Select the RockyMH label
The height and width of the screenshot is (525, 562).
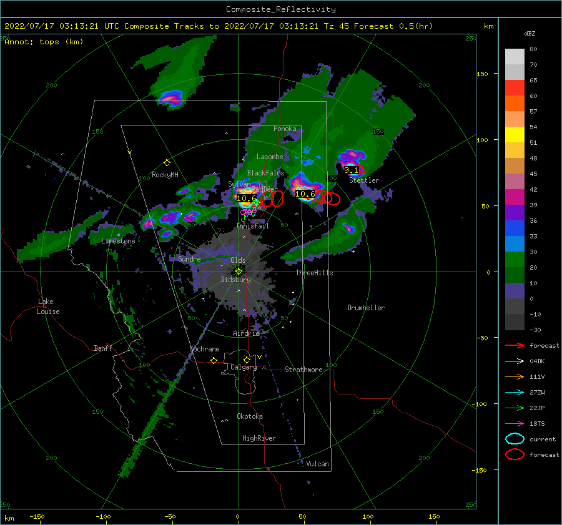(165, 175)
